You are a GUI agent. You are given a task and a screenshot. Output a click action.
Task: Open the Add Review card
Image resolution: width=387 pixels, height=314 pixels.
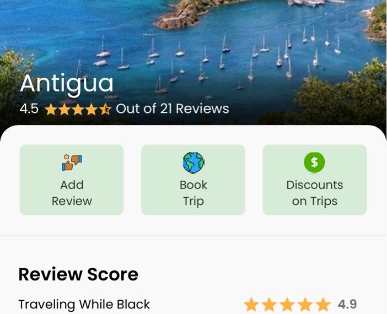point(72,180)
